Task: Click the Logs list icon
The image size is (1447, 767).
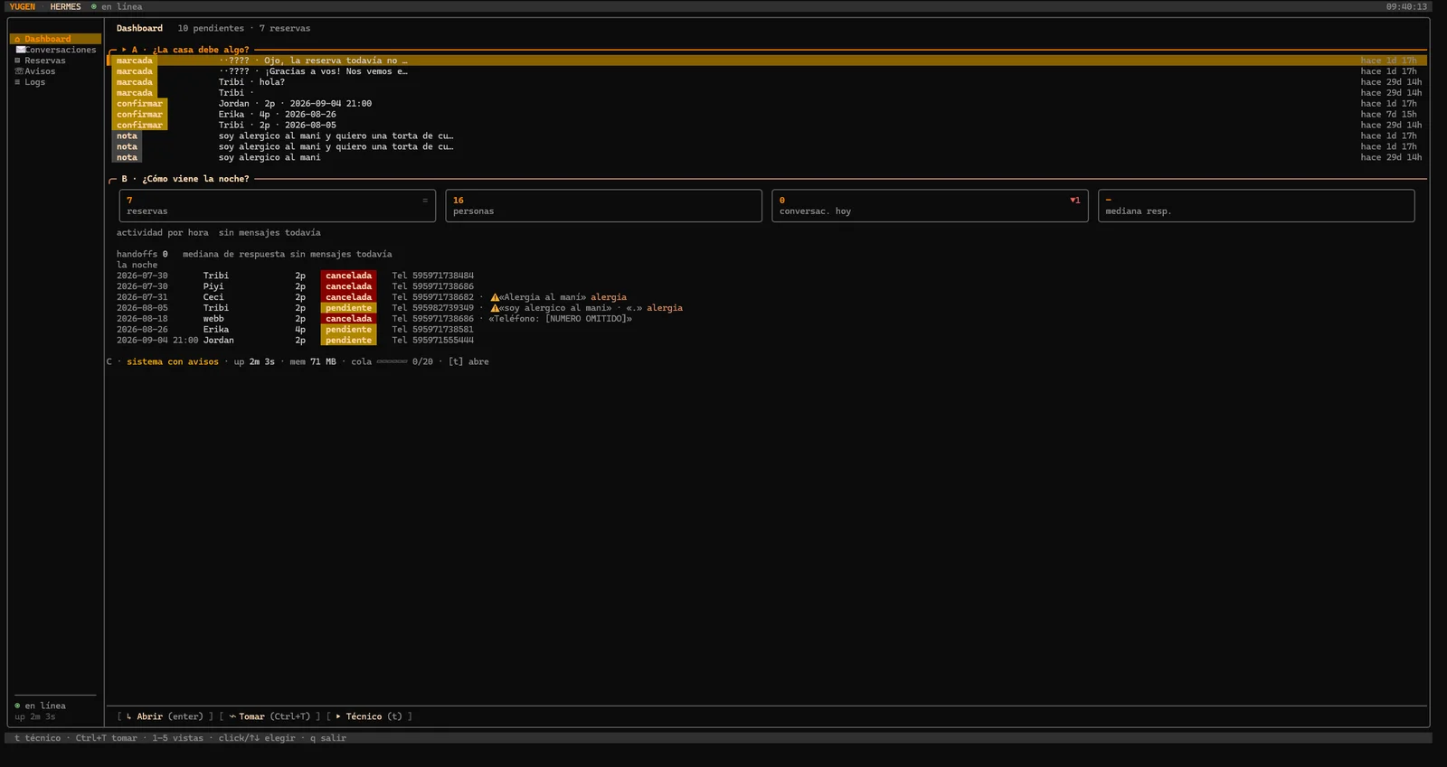Action: pyautogui.click(x=17, y=82)
